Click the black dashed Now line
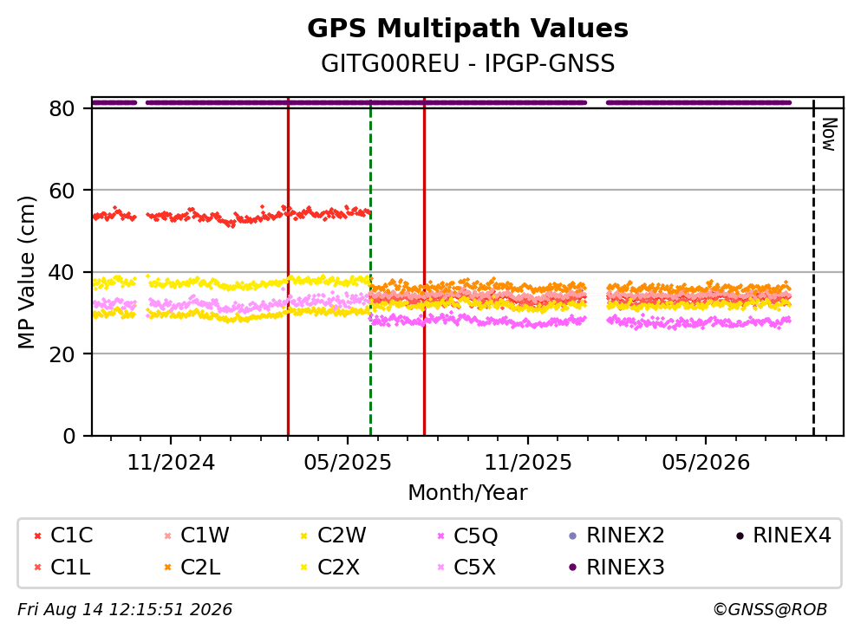This screenshot has width=861, height=636. (813, 268)
